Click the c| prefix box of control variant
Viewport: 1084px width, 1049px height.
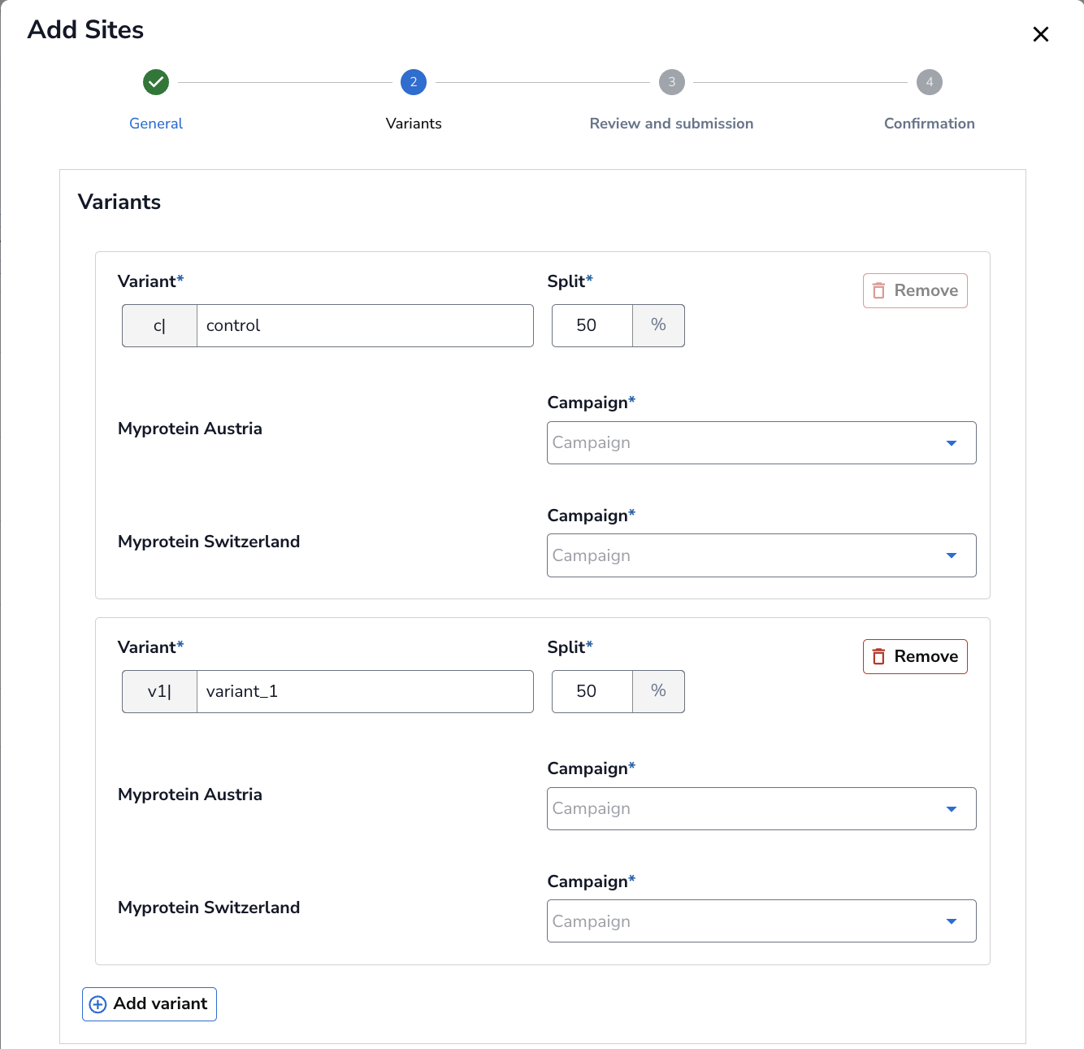[x=159, y=326]
